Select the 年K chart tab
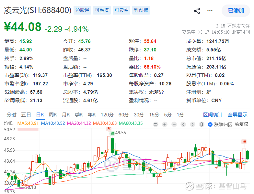This screenshot has height=194, width=254. [92, 115]
